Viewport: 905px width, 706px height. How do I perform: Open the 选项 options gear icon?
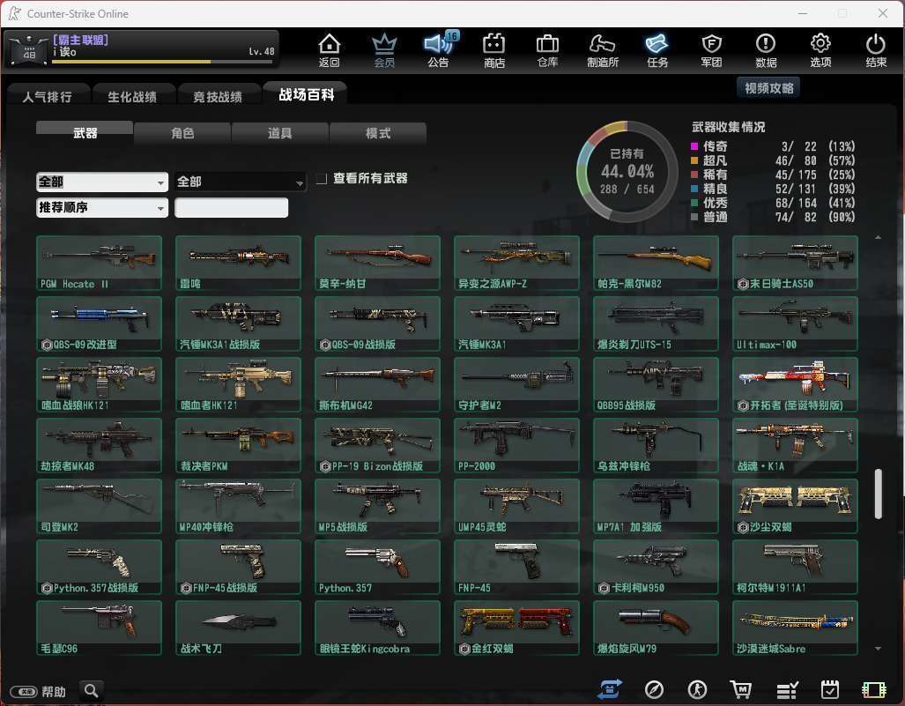[820, 50]
